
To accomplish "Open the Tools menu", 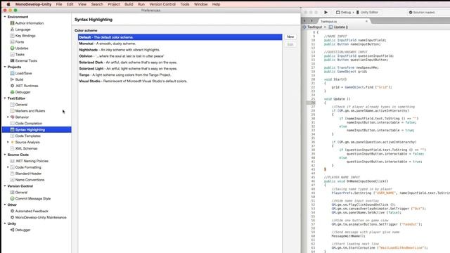I will point(184,4).
